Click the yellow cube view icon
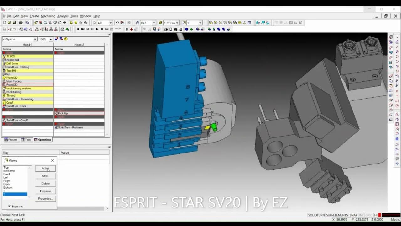Image resolution: width=401 pixels, height=226 pixels. pyautogui.click(x=240, y=23)
